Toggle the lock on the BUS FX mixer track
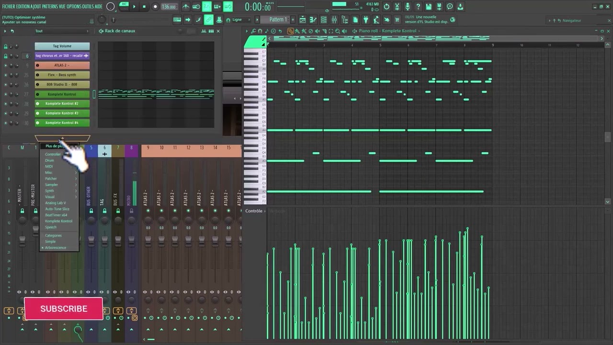The image size is (613, 345). click(118, 211)
